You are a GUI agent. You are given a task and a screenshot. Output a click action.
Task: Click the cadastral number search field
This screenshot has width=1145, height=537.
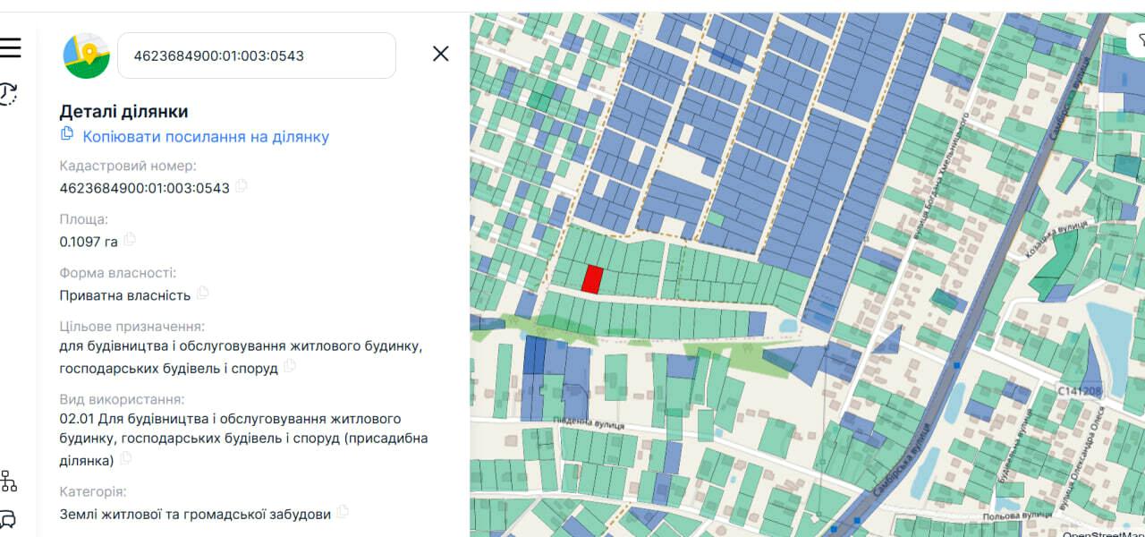256,55
